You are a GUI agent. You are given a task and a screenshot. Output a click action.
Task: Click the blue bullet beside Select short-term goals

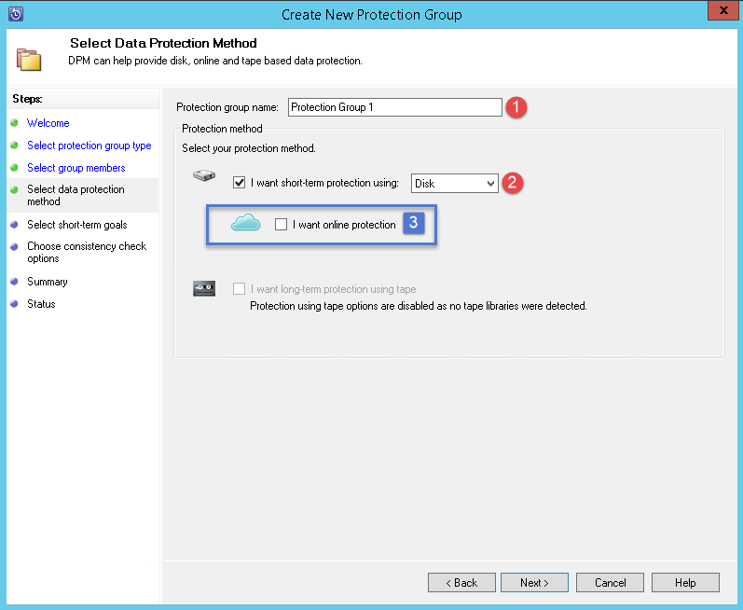tap(14, 224)
